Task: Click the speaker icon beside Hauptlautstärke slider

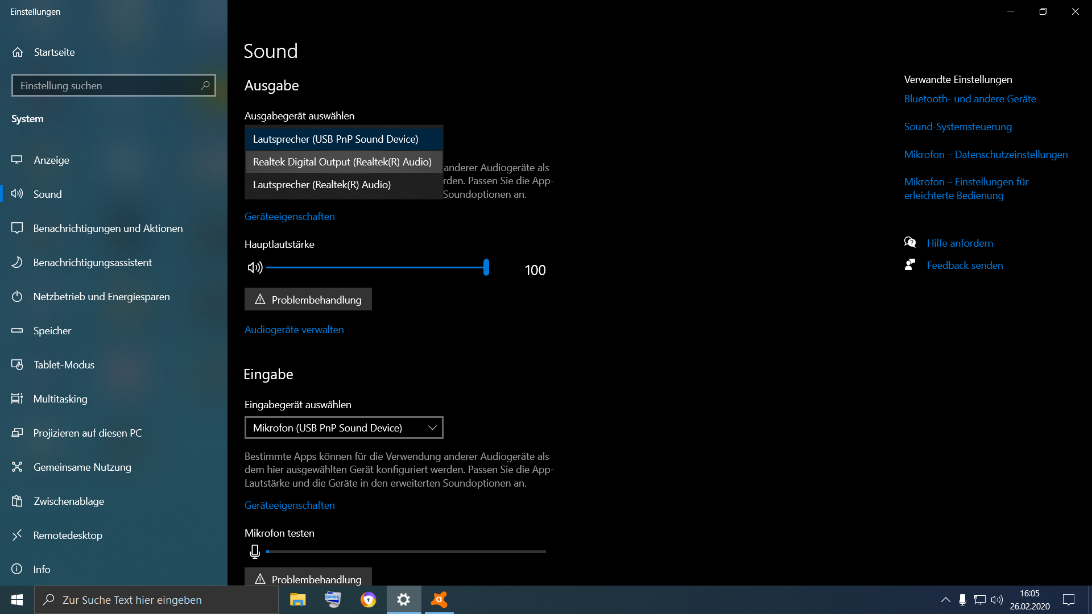Action: pyautogui.click(x=255, y=268)
